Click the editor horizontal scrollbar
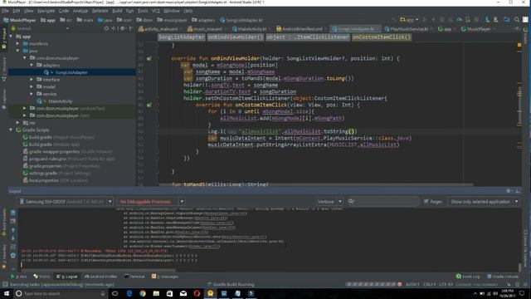Viewport: 531px width, 299px height. click(x=316, y=184)
